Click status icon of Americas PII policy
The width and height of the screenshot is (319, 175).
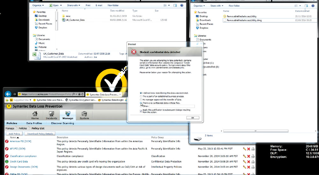tap(7, 142)
